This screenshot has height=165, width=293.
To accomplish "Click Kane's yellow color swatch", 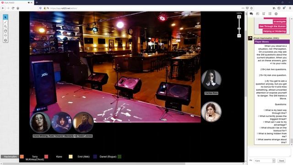I will click(71, 157).
